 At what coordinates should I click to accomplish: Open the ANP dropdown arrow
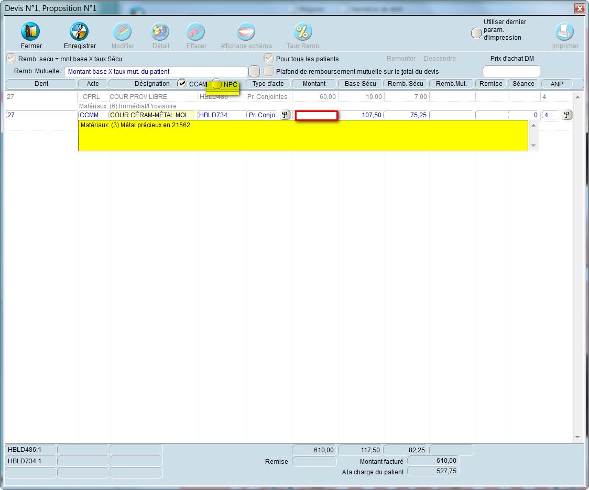(x=566, y=115)
